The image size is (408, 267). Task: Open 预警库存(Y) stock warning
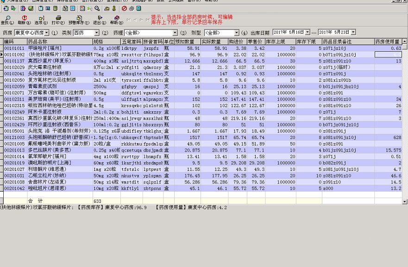click(79, 20)
